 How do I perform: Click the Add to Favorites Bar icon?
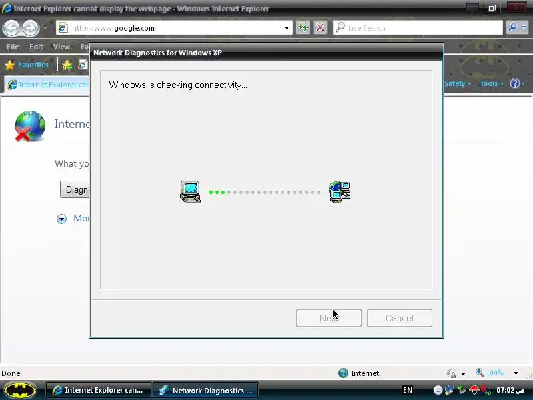click(x=67, y=65)
